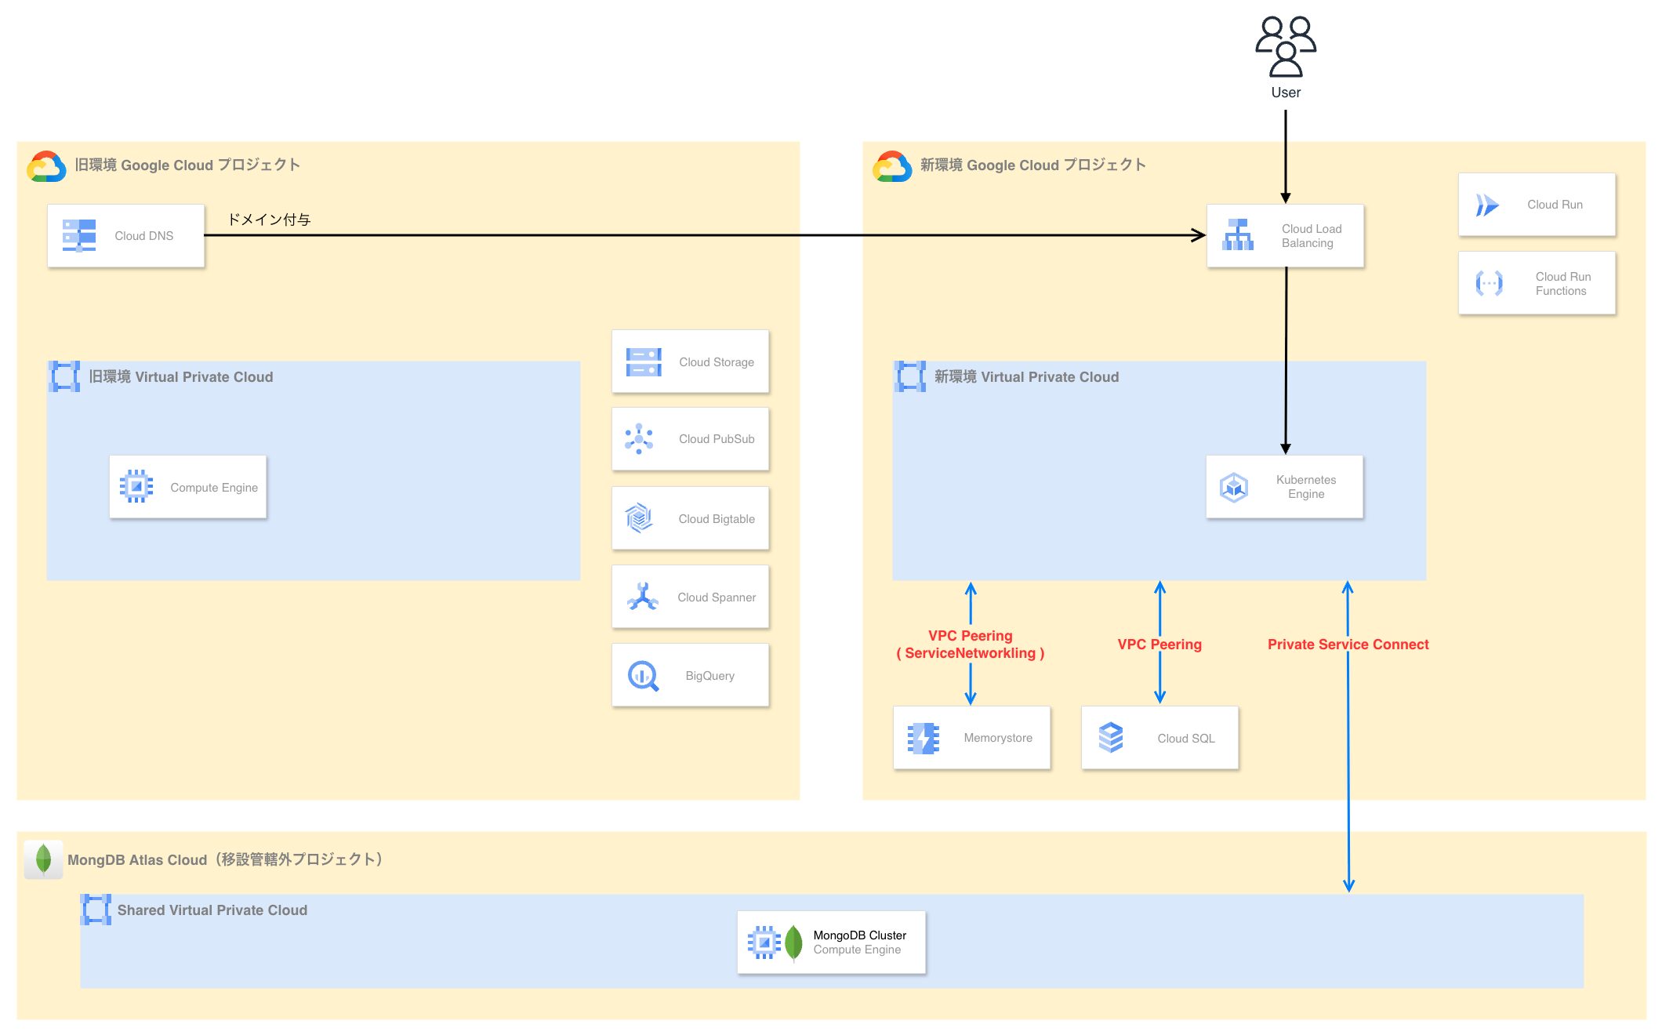Click the User people icon
This screenshot has height=1035, width=1662.
click(x=1286, y=47)
